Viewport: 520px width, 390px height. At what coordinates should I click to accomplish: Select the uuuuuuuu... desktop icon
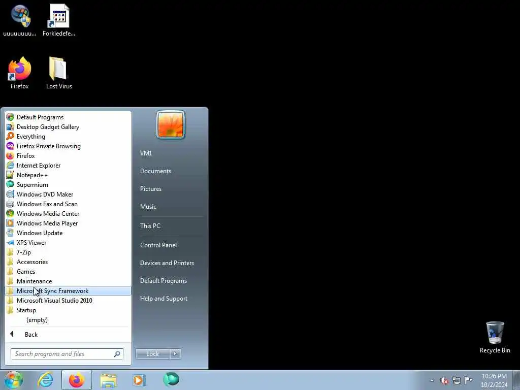pyautogui.click(x=20, y=20)
